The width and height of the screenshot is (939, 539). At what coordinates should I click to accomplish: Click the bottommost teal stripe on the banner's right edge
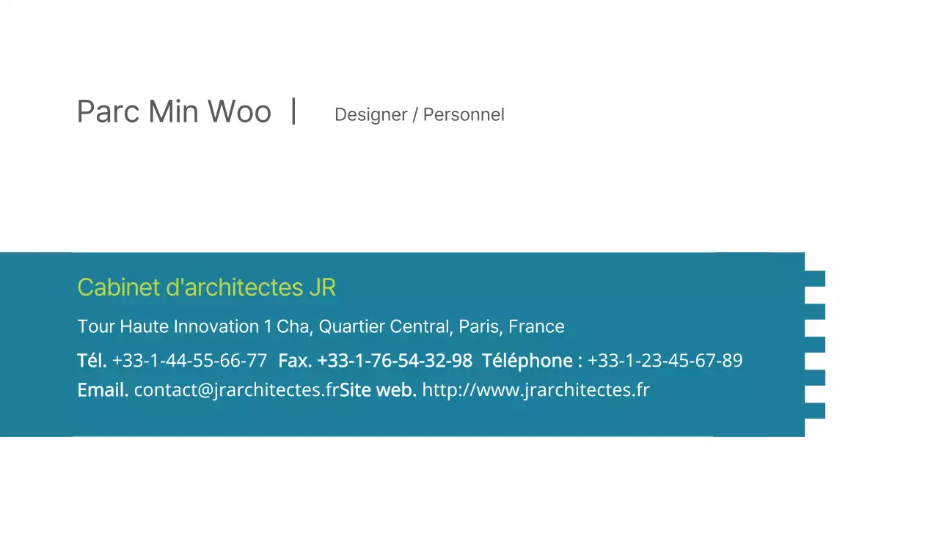coord(815,411)
